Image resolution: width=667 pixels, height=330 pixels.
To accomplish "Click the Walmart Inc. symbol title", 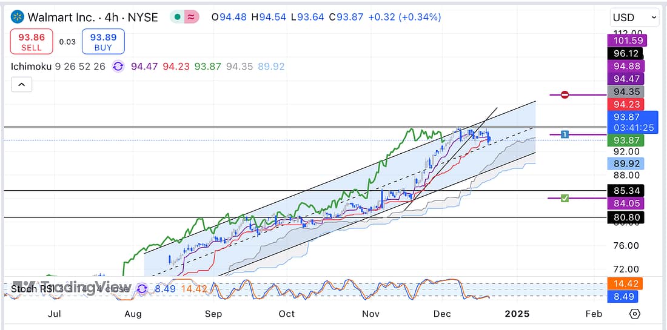I will (62, 17).
